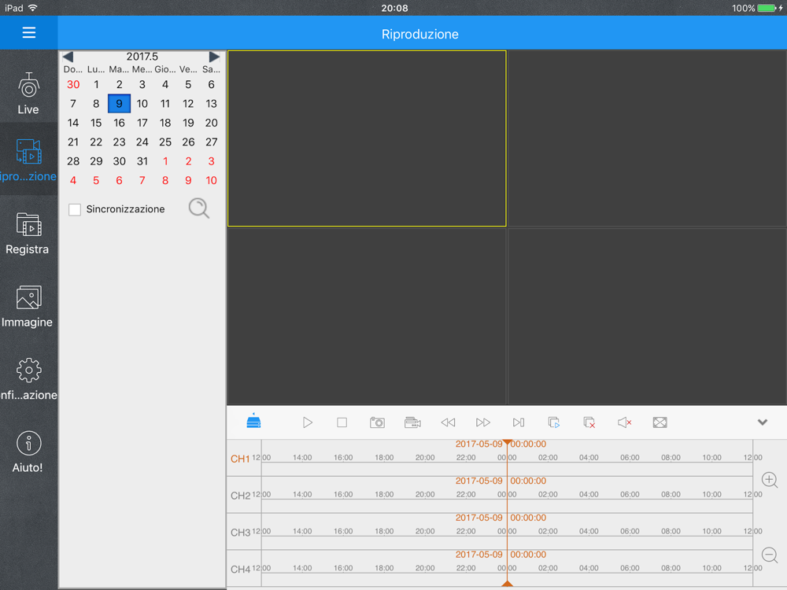787x590 pixels.
Task: Open the Riproduzione playback section in sidebar
Action: (28, 160)
